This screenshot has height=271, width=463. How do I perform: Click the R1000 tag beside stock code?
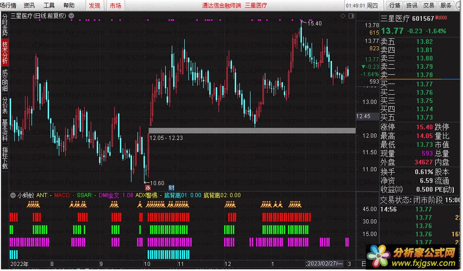441,18
